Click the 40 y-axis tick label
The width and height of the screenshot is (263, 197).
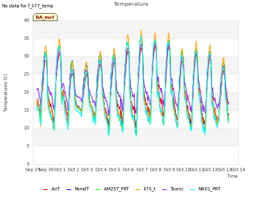26,20
